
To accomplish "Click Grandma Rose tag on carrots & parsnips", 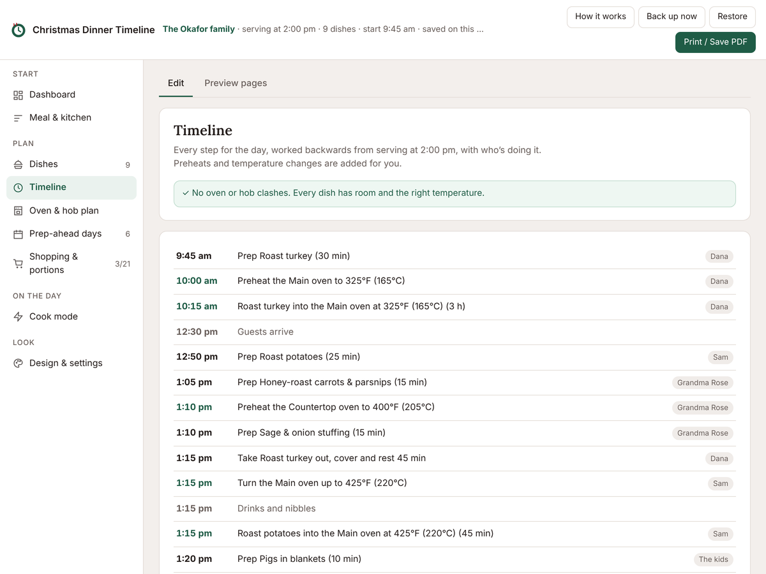I will [703, 383].
